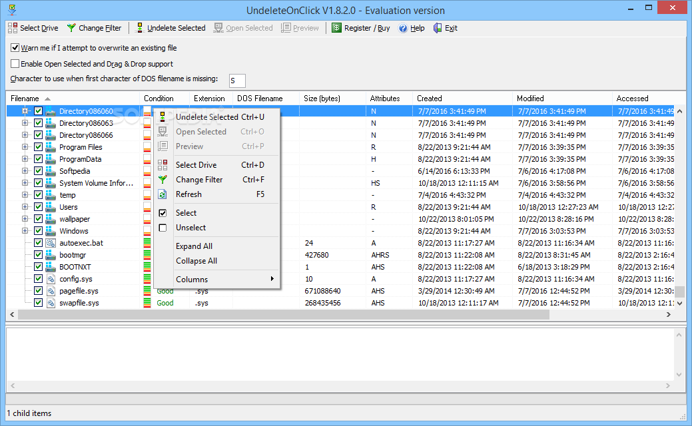Screen dimensions: 692x426
Task: Enable Open Selected and Drag & Drop support
Action: 15,63
